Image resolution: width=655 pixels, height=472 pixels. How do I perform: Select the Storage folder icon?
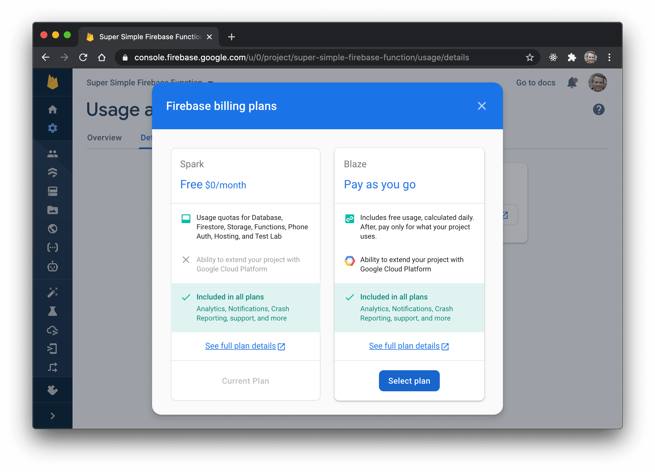(53, 210)
